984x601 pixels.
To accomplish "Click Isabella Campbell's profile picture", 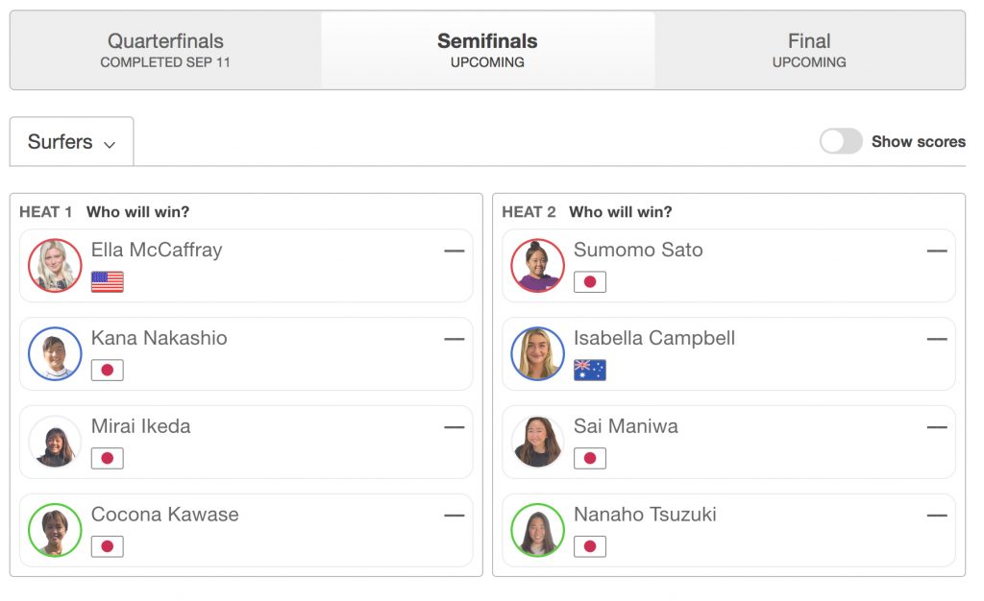I will (x=537, y=353).
